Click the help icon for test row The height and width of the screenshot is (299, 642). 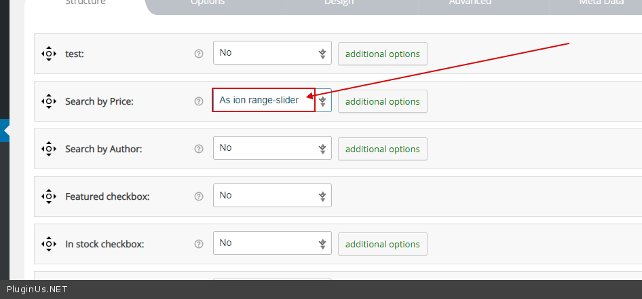(199, 54)
